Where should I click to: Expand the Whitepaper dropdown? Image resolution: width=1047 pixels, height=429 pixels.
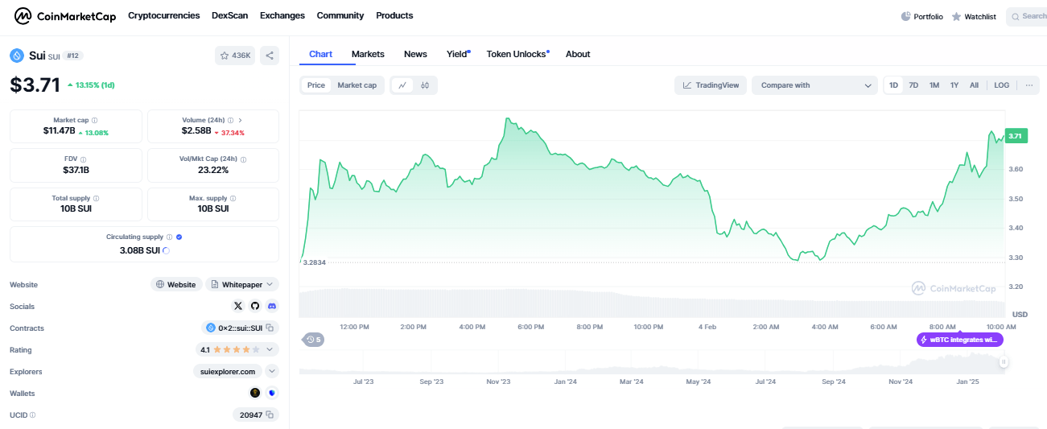pyautogui.click(x=242, y=284)
